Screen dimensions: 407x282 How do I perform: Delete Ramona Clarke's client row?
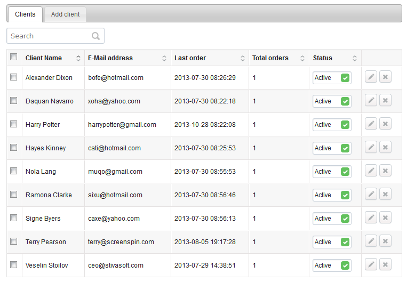coord(385,194)
